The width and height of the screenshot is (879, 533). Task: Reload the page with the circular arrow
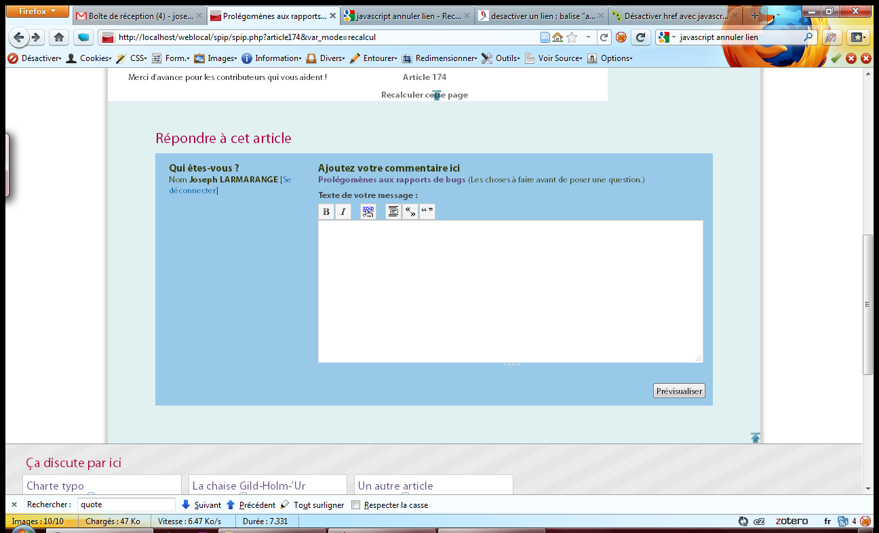tap(640, 37)
